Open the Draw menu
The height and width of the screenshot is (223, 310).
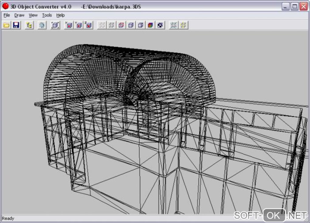pyautogui.click(x=19, y=15)
